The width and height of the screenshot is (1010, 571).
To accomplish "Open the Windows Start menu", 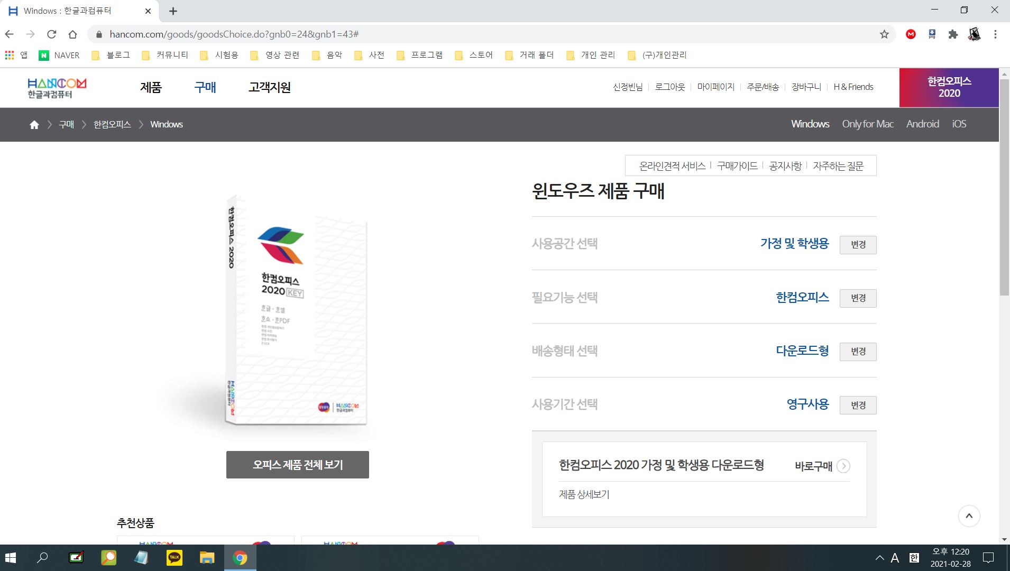I will (10, 558).
